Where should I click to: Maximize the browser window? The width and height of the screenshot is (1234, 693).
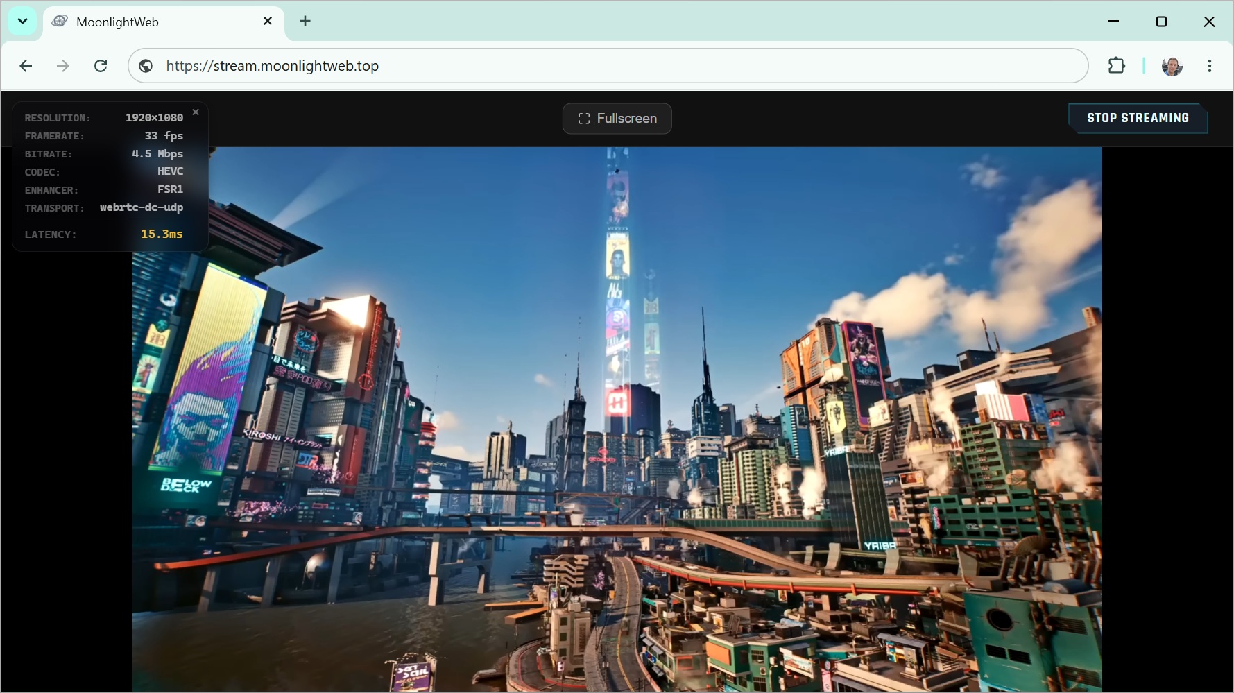(x=1161, y=22)
